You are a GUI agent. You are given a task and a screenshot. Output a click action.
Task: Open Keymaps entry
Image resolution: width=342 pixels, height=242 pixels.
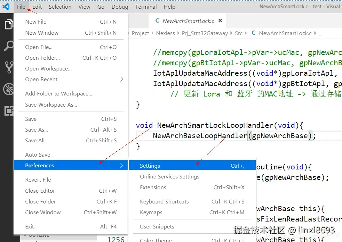pyautogui.click(x=192, y=212)
